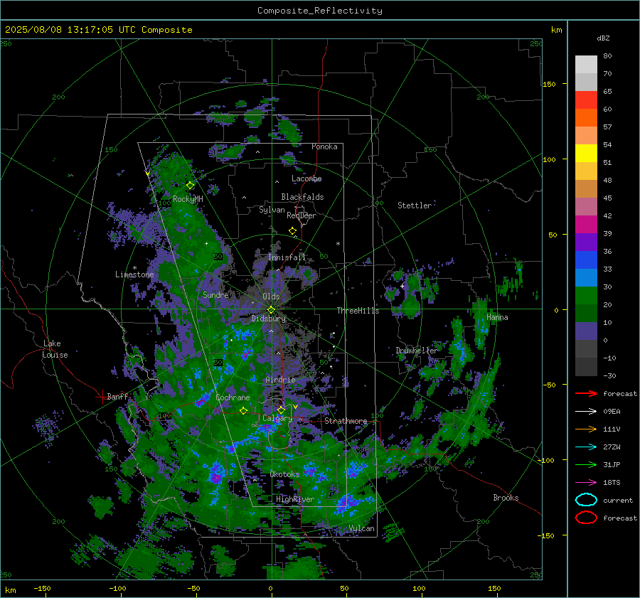Click the Cochrane town label

(x=233, y=397)
